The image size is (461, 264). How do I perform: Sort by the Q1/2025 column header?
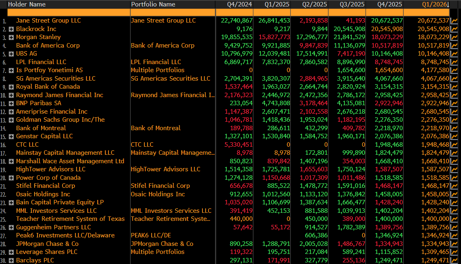tap(272, 4)
